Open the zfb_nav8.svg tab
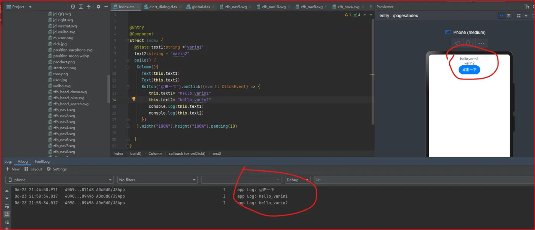Screen dimensions: 535x230 [311, 7]
